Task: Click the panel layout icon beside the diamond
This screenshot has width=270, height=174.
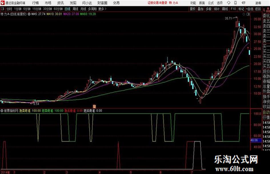Action: point(248,14)
